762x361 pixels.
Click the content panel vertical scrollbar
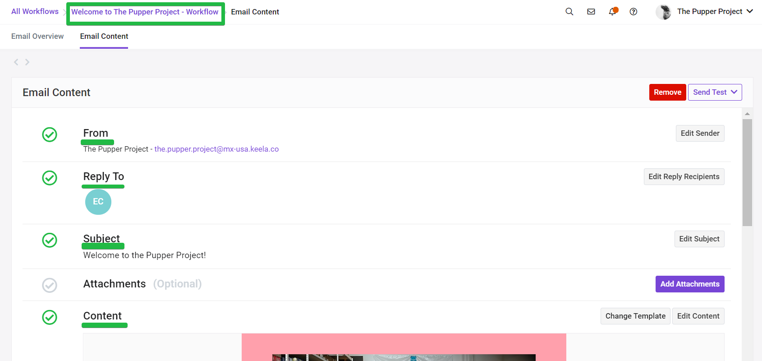747,172
